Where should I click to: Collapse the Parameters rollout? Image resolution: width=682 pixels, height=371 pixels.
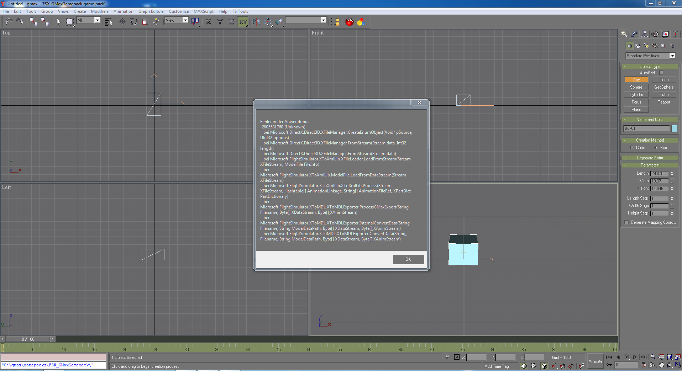(650, 165)
